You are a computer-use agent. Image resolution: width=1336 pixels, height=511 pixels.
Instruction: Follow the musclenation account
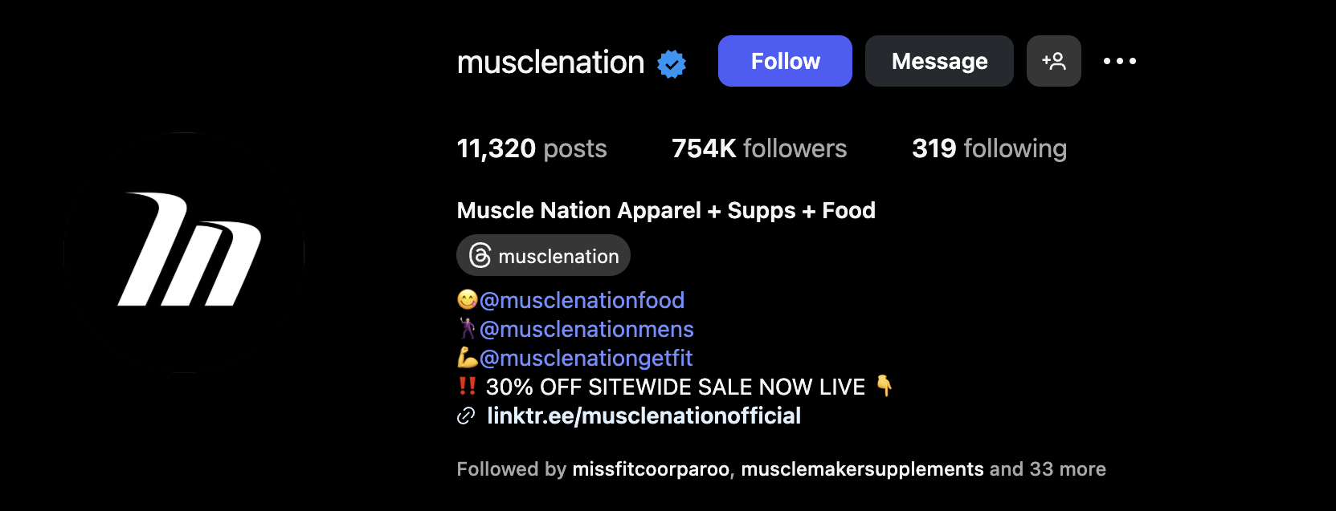(x=785, y=61)
